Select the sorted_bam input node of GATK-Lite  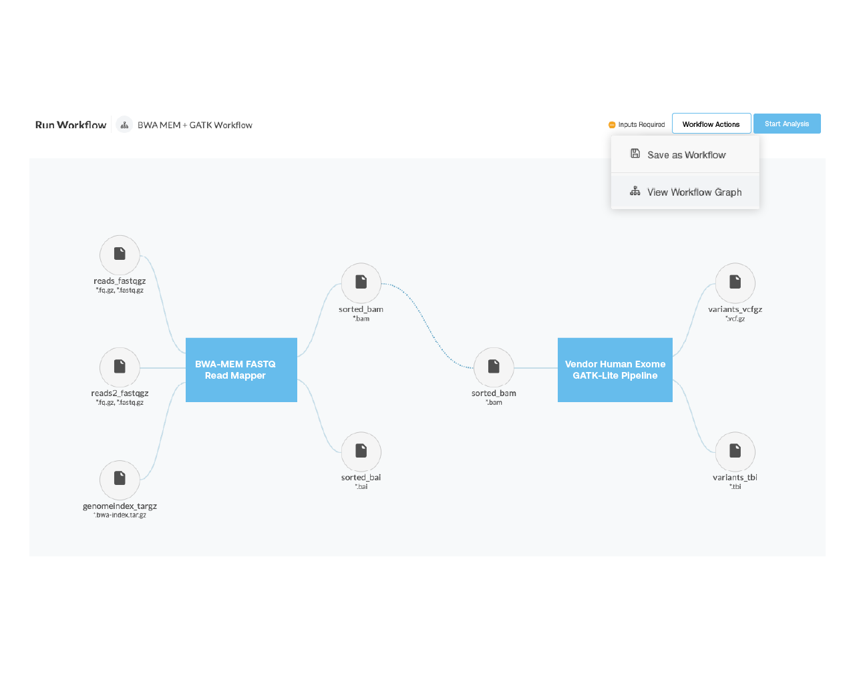click(x=494, y=367)
